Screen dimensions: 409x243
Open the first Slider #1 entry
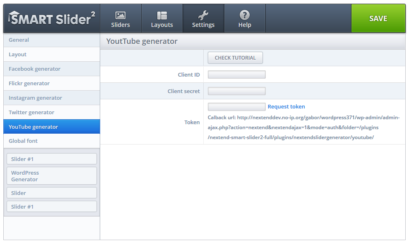click(x=52, y=159)
